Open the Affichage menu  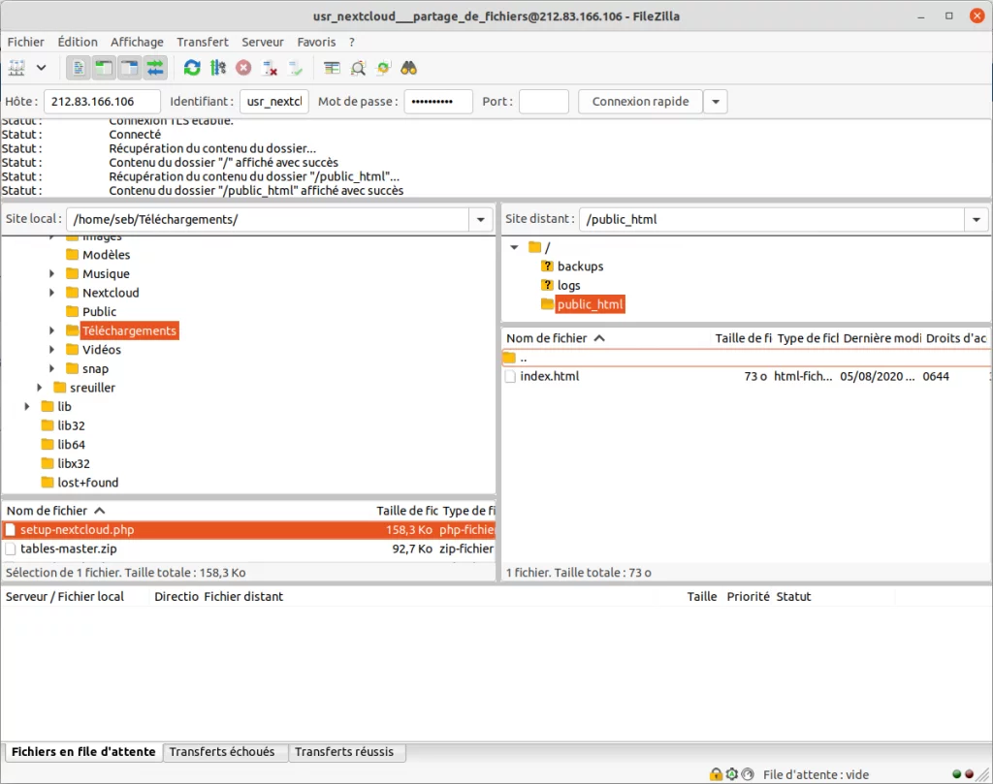coord(137,42)
